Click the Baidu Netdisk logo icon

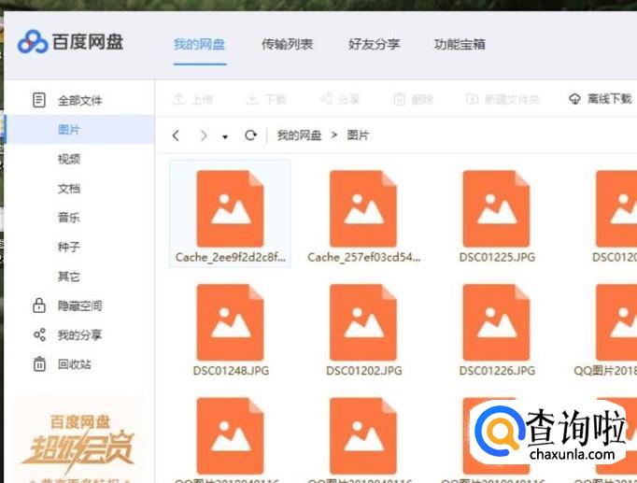point(33,42)
